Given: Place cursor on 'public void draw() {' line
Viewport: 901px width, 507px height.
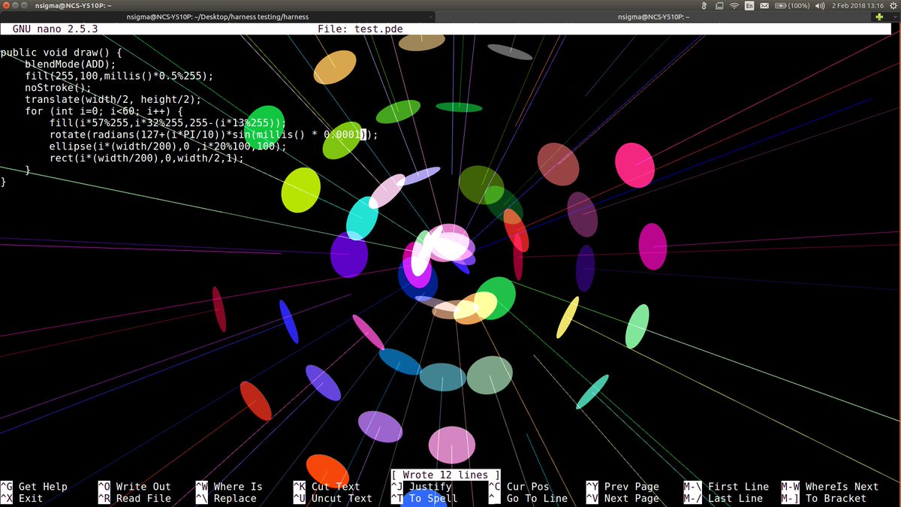Looking at the screenshot, I should 61,53.
